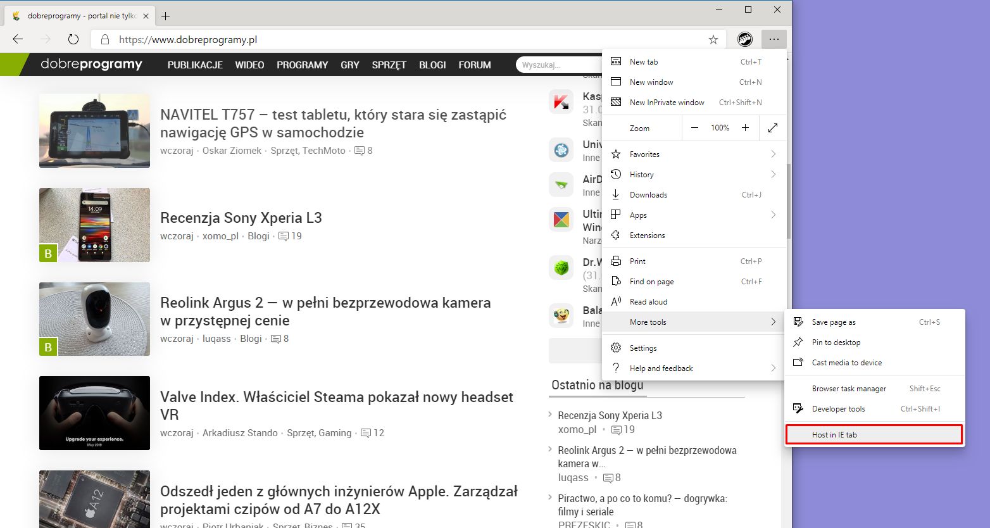This screenshot has height=528, width=990.
Task: Launch Developer tools
Action: [838, 408]
